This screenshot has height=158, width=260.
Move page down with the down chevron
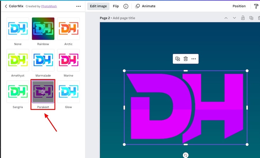(234, 18)
